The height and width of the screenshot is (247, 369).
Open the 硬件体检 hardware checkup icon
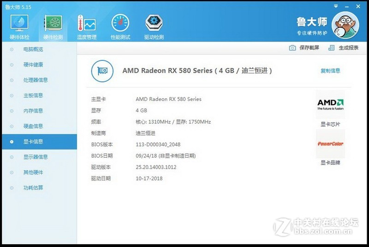point(19,27)
